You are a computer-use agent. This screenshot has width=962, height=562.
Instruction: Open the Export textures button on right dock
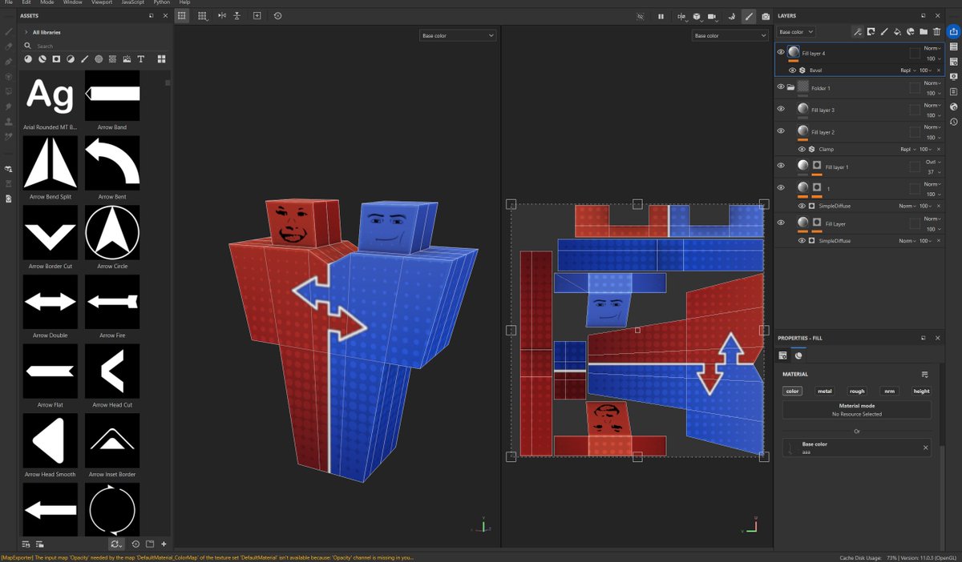tap(953, 31)
